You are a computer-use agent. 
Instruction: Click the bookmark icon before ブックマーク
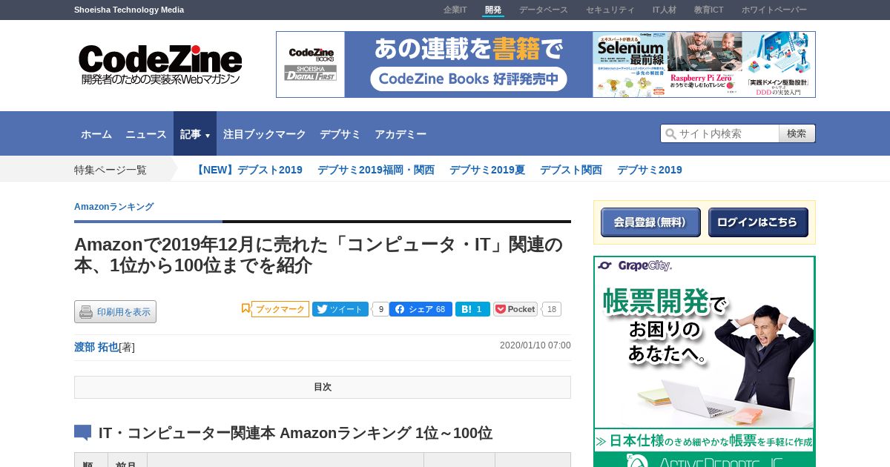[x=245, y=308]
